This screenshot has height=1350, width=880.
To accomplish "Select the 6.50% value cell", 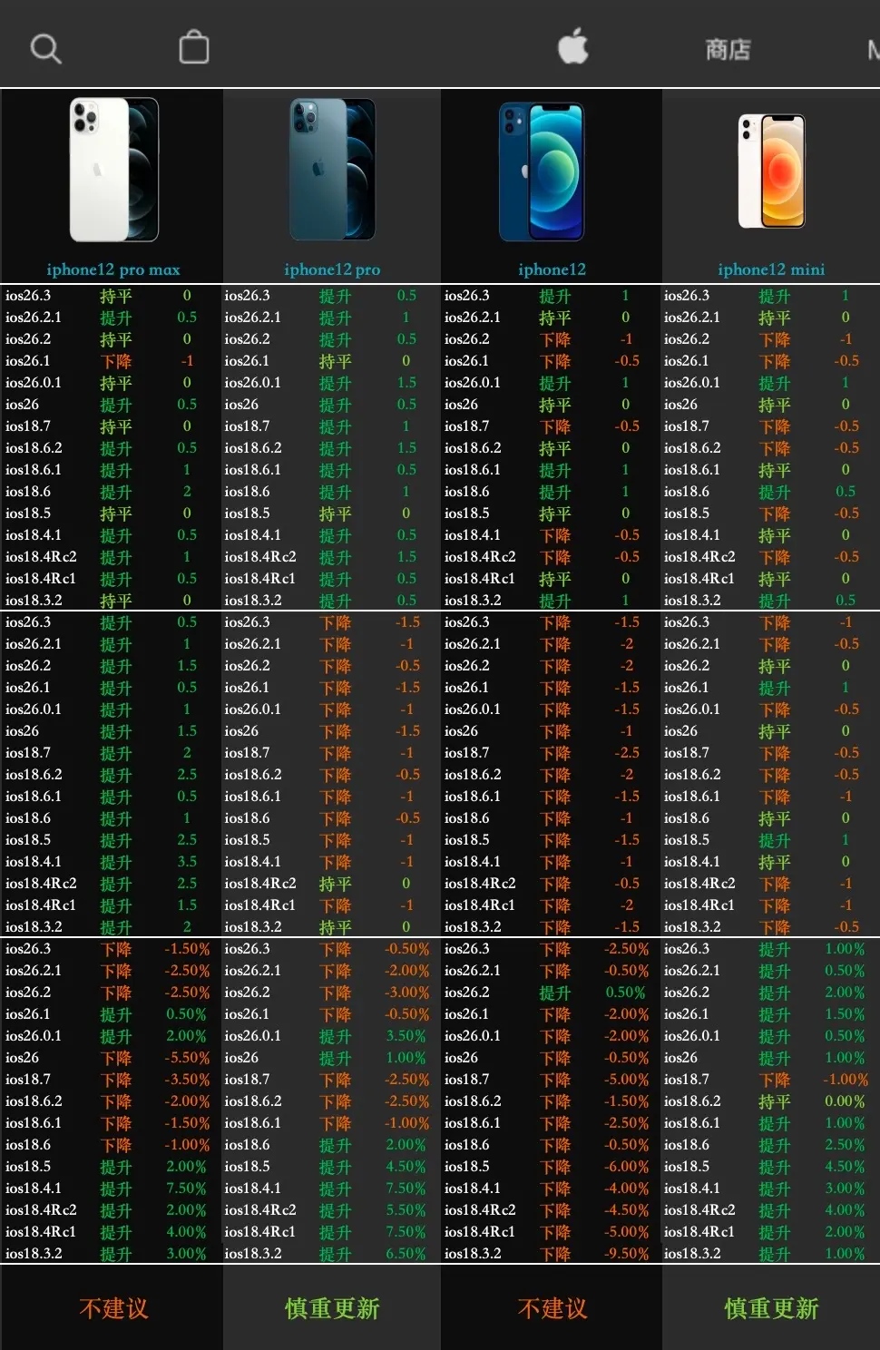I will click(406, 1254).
